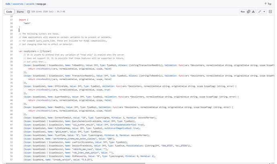Click the horizontal scrollbar thumb
Viewport: 277px width, 164px height.
point(75,163)
